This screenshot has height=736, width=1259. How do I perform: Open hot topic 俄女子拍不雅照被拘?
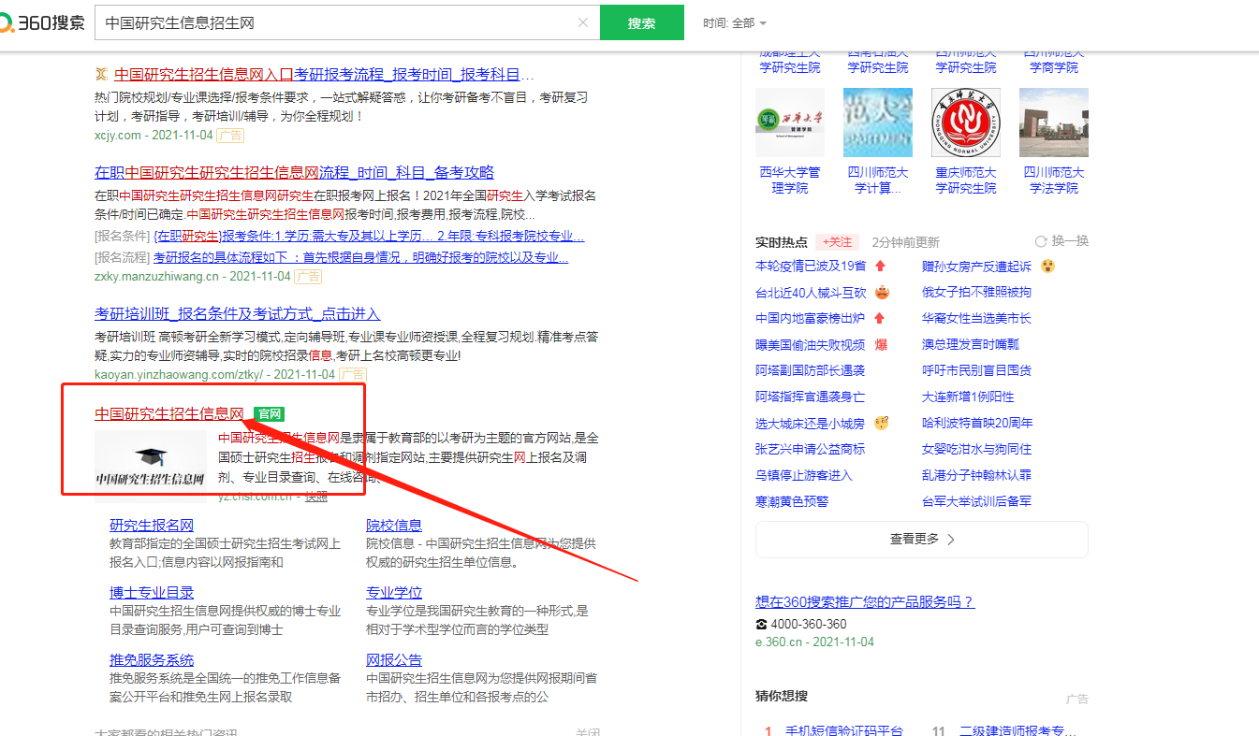coord(977,293)
